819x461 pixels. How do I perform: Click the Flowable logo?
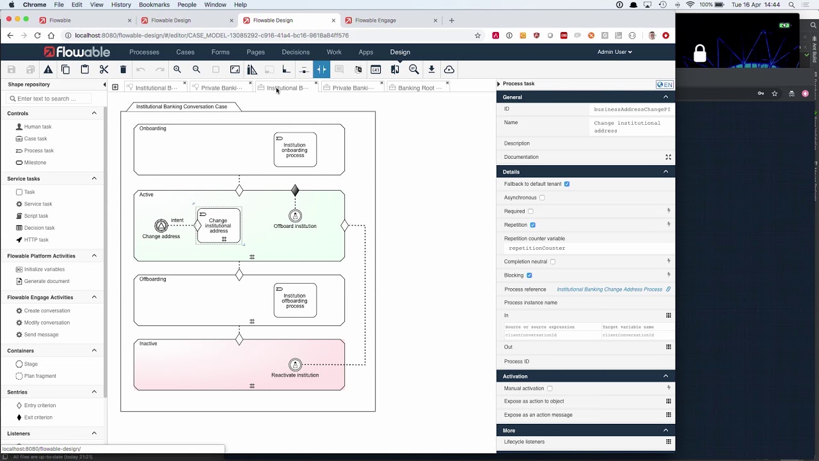click(77, 52)
